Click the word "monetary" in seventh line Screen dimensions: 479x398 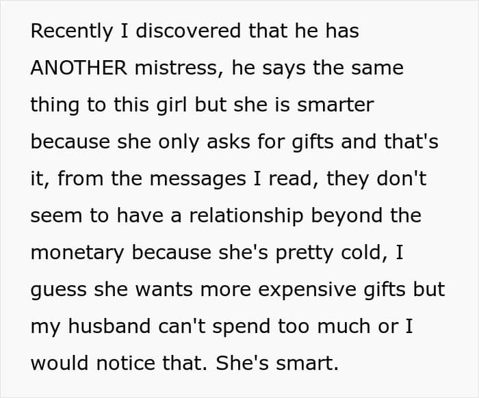pos(77,253)
